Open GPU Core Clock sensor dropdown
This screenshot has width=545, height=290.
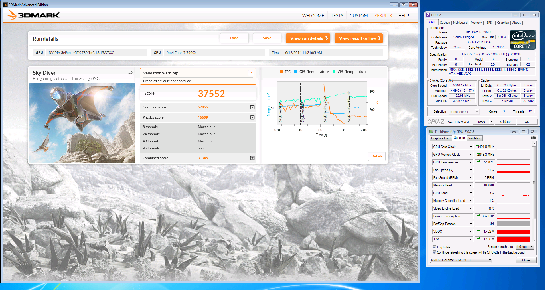pos(471,147)
